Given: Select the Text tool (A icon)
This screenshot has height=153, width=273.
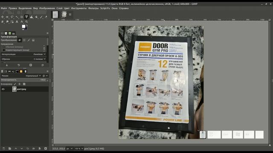Looking at the screenshot, I should (17, 22).
